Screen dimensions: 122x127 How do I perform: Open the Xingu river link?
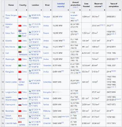(x=46, y=47)
